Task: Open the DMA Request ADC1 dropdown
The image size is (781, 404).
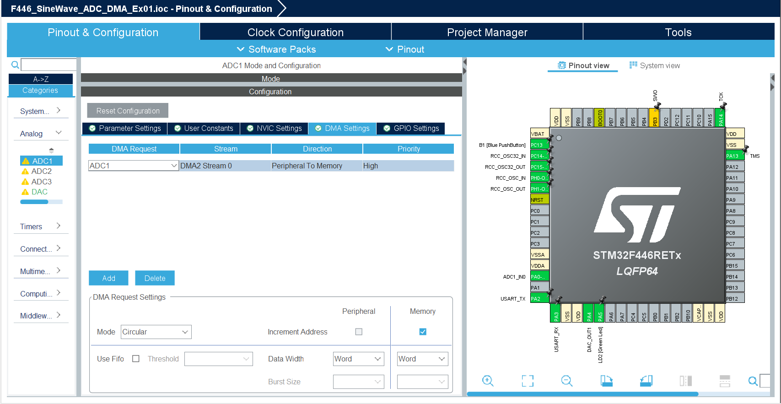Action: 133,166
